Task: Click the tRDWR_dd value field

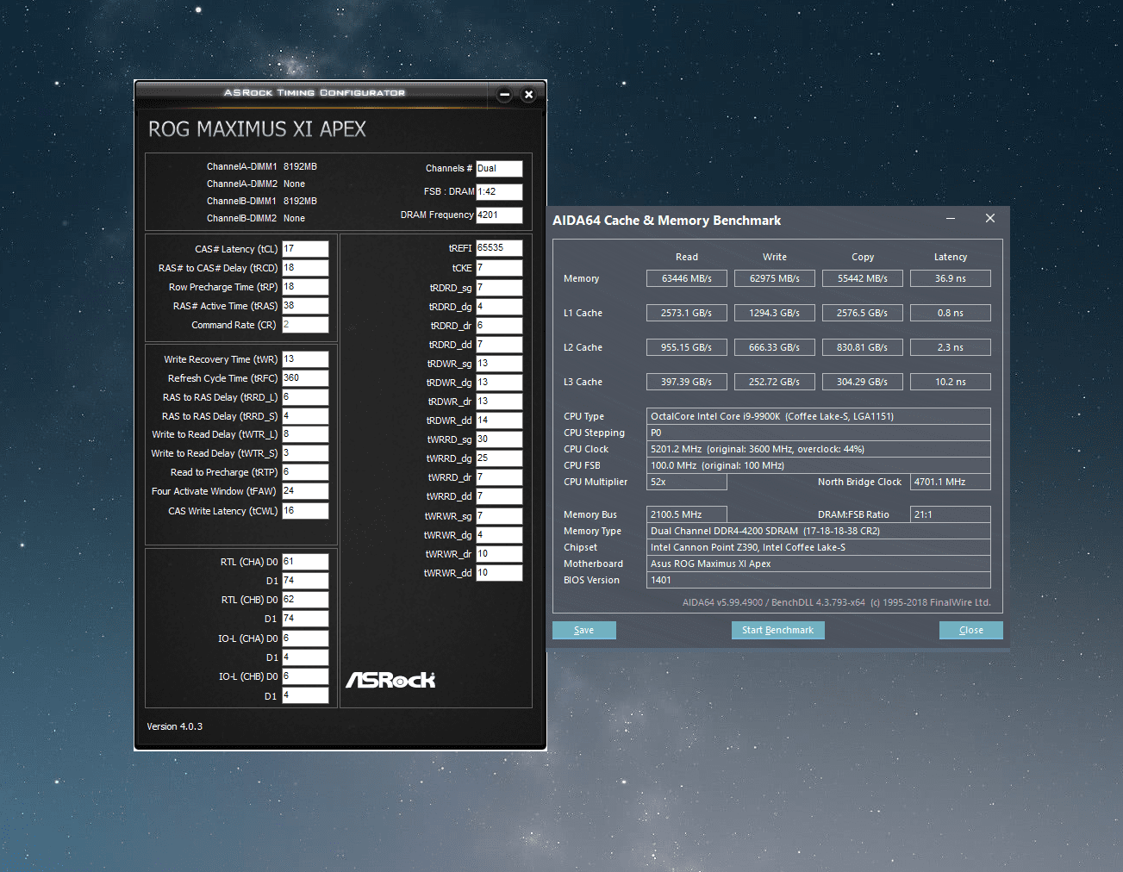Action: click(499, 420)
